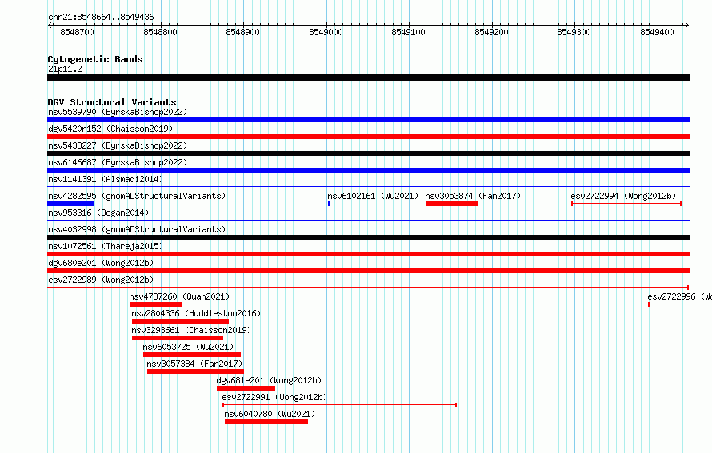Image resolution: width=712 pixels, height=453 pixels.
Task: Open nsv4032998 (gnomADStructuralVariants) label
Action: pyautogui.click(x=137, y=229)
